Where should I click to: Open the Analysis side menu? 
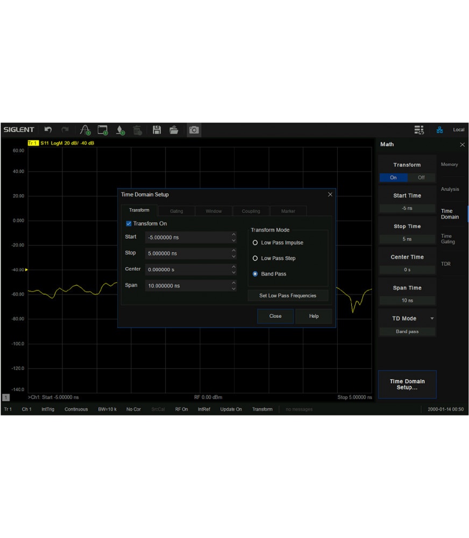click(450, 189)
